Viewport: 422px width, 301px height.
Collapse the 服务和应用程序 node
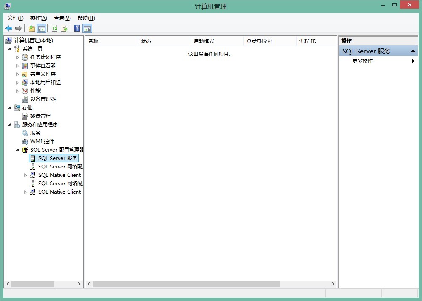[x=9, y=125]
